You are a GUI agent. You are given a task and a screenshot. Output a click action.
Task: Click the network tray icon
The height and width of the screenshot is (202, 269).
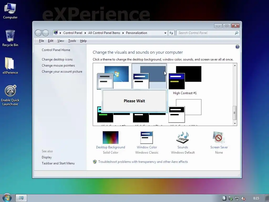pyautogui.click(x=237, y=198)
